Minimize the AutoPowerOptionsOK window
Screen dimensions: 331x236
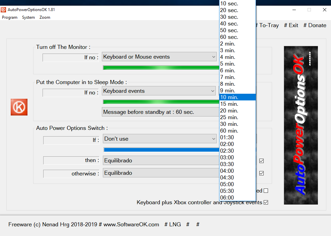(x=294, y=10)
